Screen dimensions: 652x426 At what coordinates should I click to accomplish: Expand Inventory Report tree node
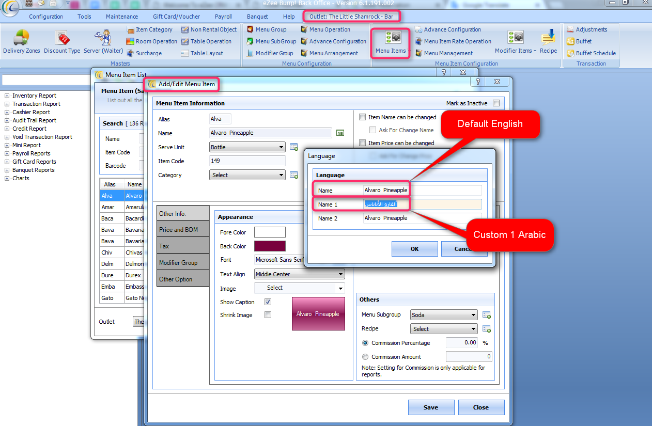[x=7, y=96]
